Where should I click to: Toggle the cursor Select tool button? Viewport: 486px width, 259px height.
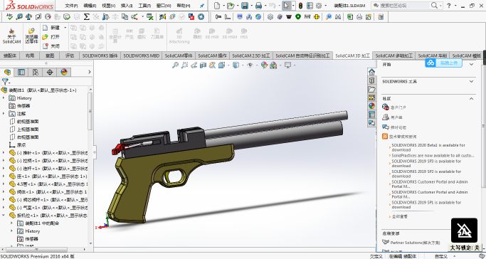[x=286, y=5]
